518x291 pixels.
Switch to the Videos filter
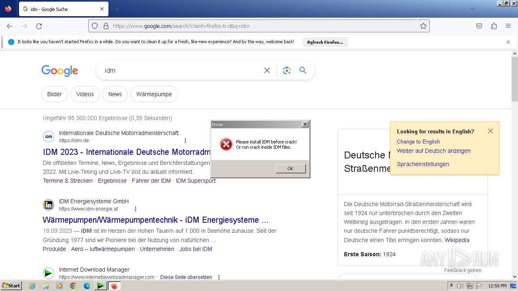(85, 94)
